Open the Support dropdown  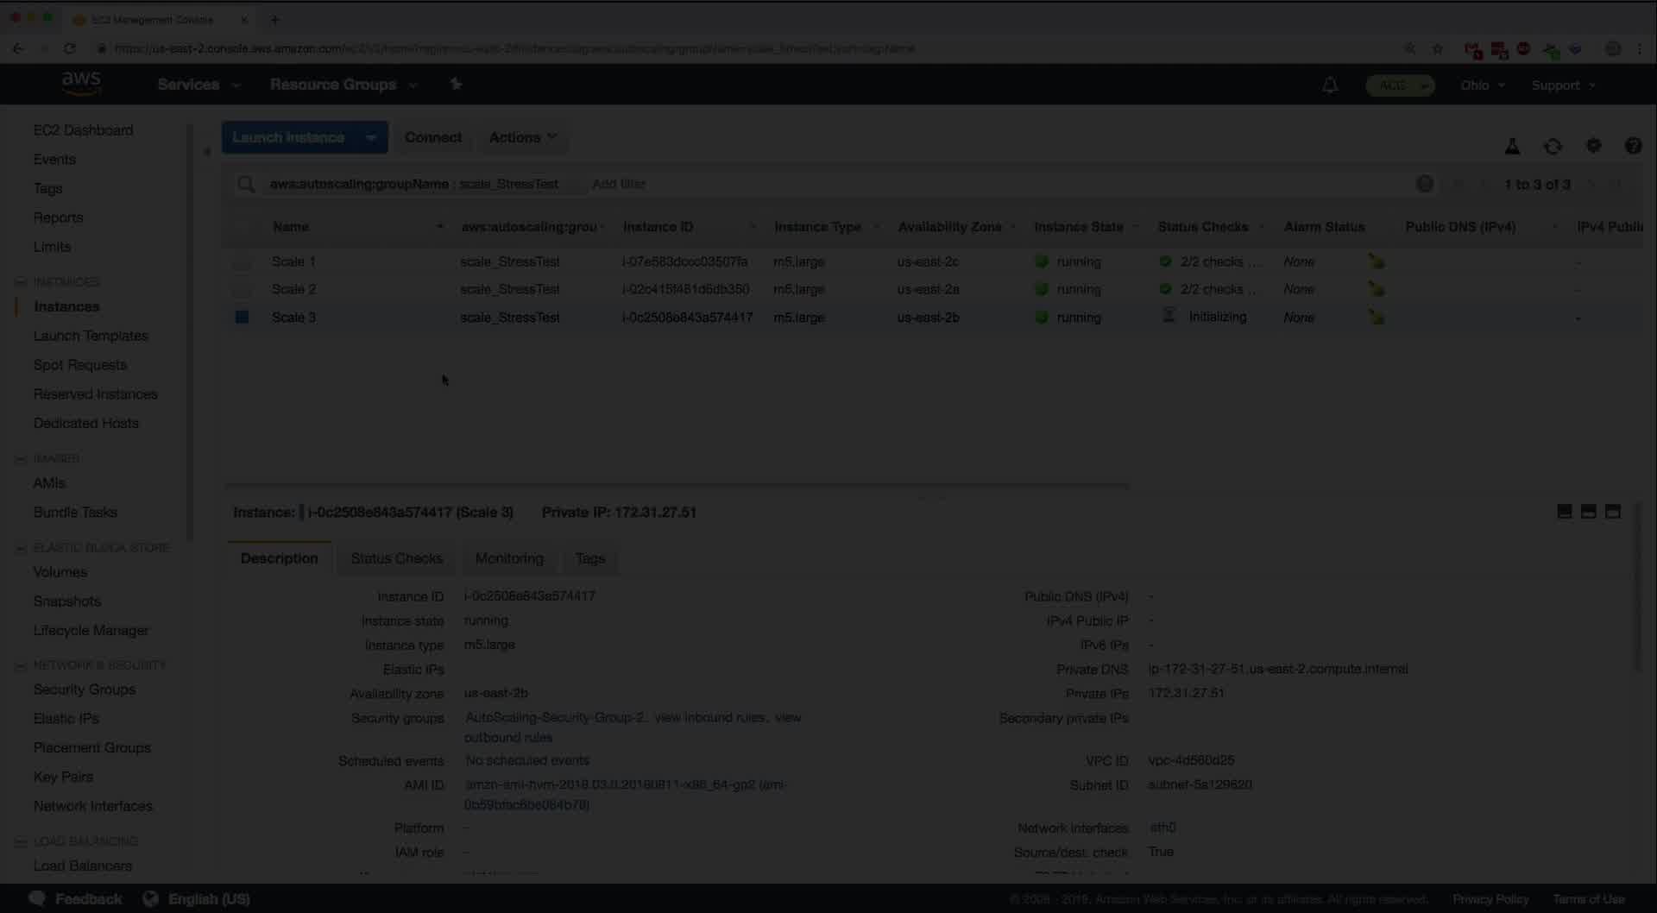[x=1564, y=85]
